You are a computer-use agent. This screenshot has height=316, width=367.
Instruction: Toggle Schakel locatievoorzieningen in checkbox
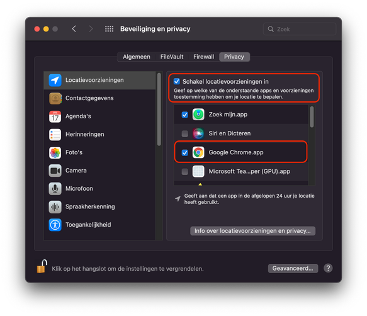[177, 81]
